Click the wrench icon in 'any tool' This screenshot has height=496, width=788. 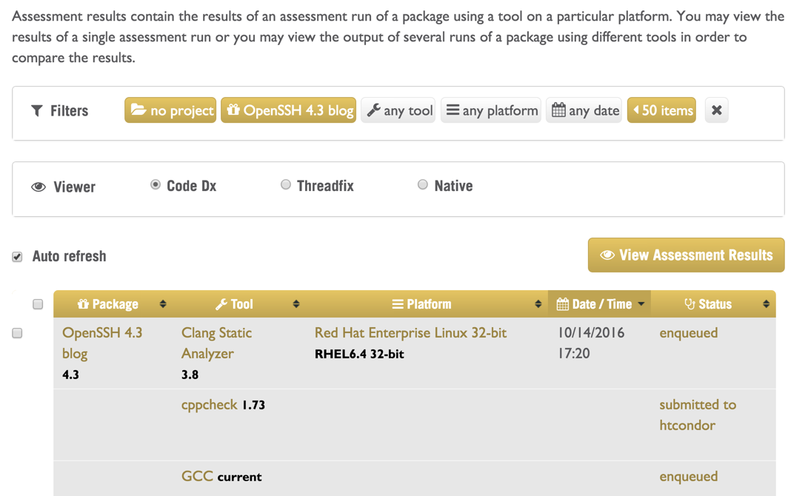point(373,110)
